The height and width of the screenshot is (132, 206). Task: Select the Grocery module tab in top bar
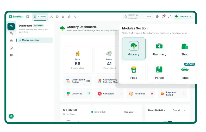40,17
